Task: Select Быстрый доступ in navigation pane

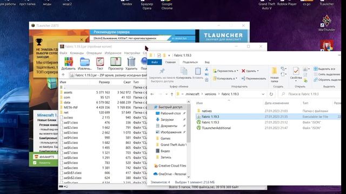Action: [x=168, y=107]
